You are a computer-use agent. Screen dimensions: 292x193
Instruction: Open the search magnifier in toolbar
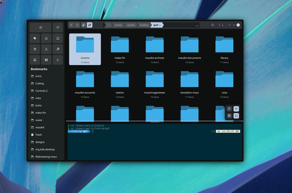point(213,25)
